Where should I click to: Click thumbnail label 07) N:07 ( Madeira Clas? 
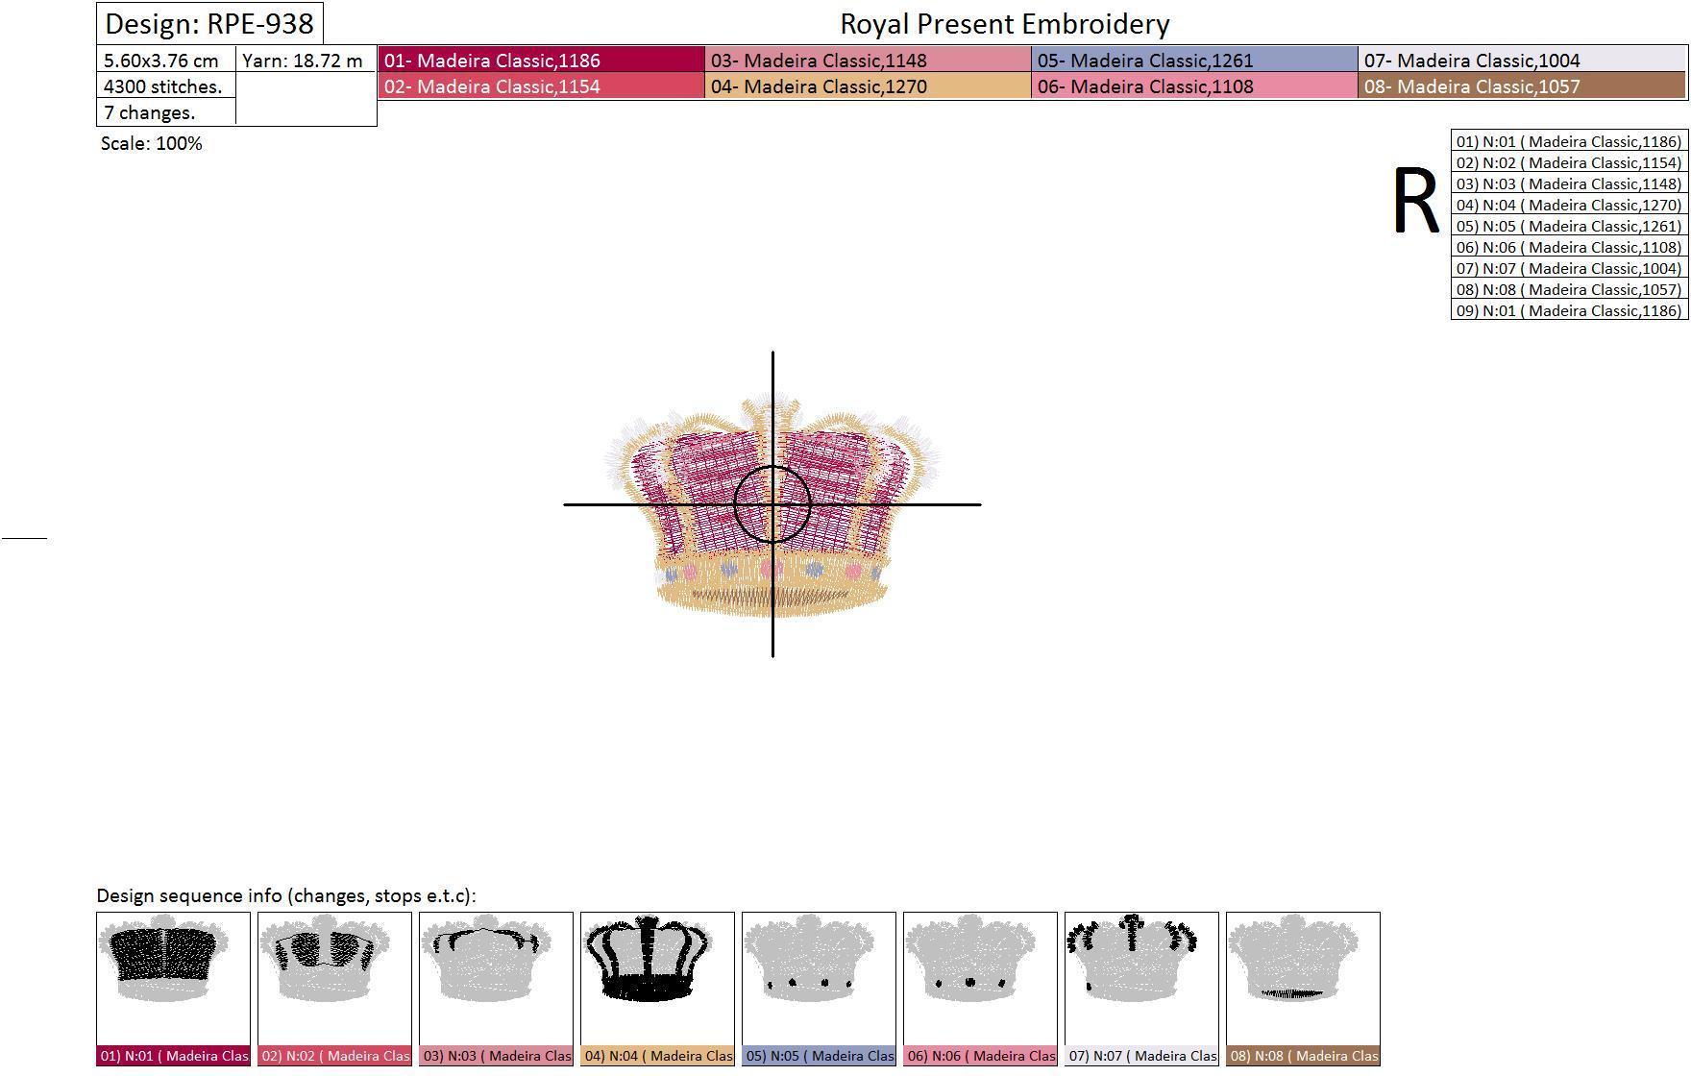point(1141,1056)
